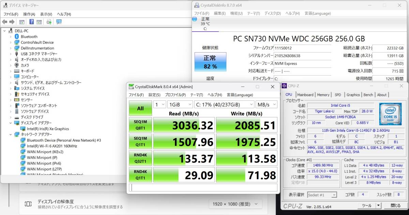Viewport: 409px width, 215px height.
Task: Expand the Bluetooth category
Action: point(11,36)
